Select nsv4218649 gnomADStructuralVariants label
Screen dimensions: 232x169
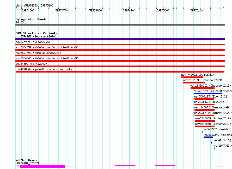coord(45,69)
